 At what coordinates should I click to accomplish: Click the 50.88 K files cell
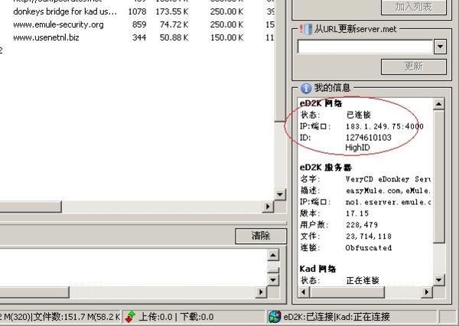[174, 37]
